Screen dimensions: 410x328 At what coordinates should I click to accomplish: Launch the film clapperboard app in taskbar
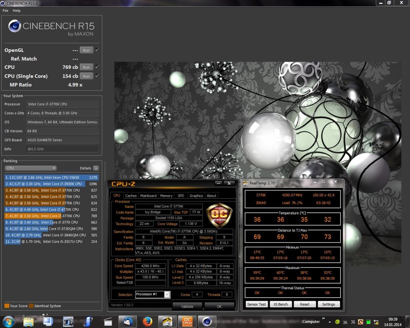(108, 321)
